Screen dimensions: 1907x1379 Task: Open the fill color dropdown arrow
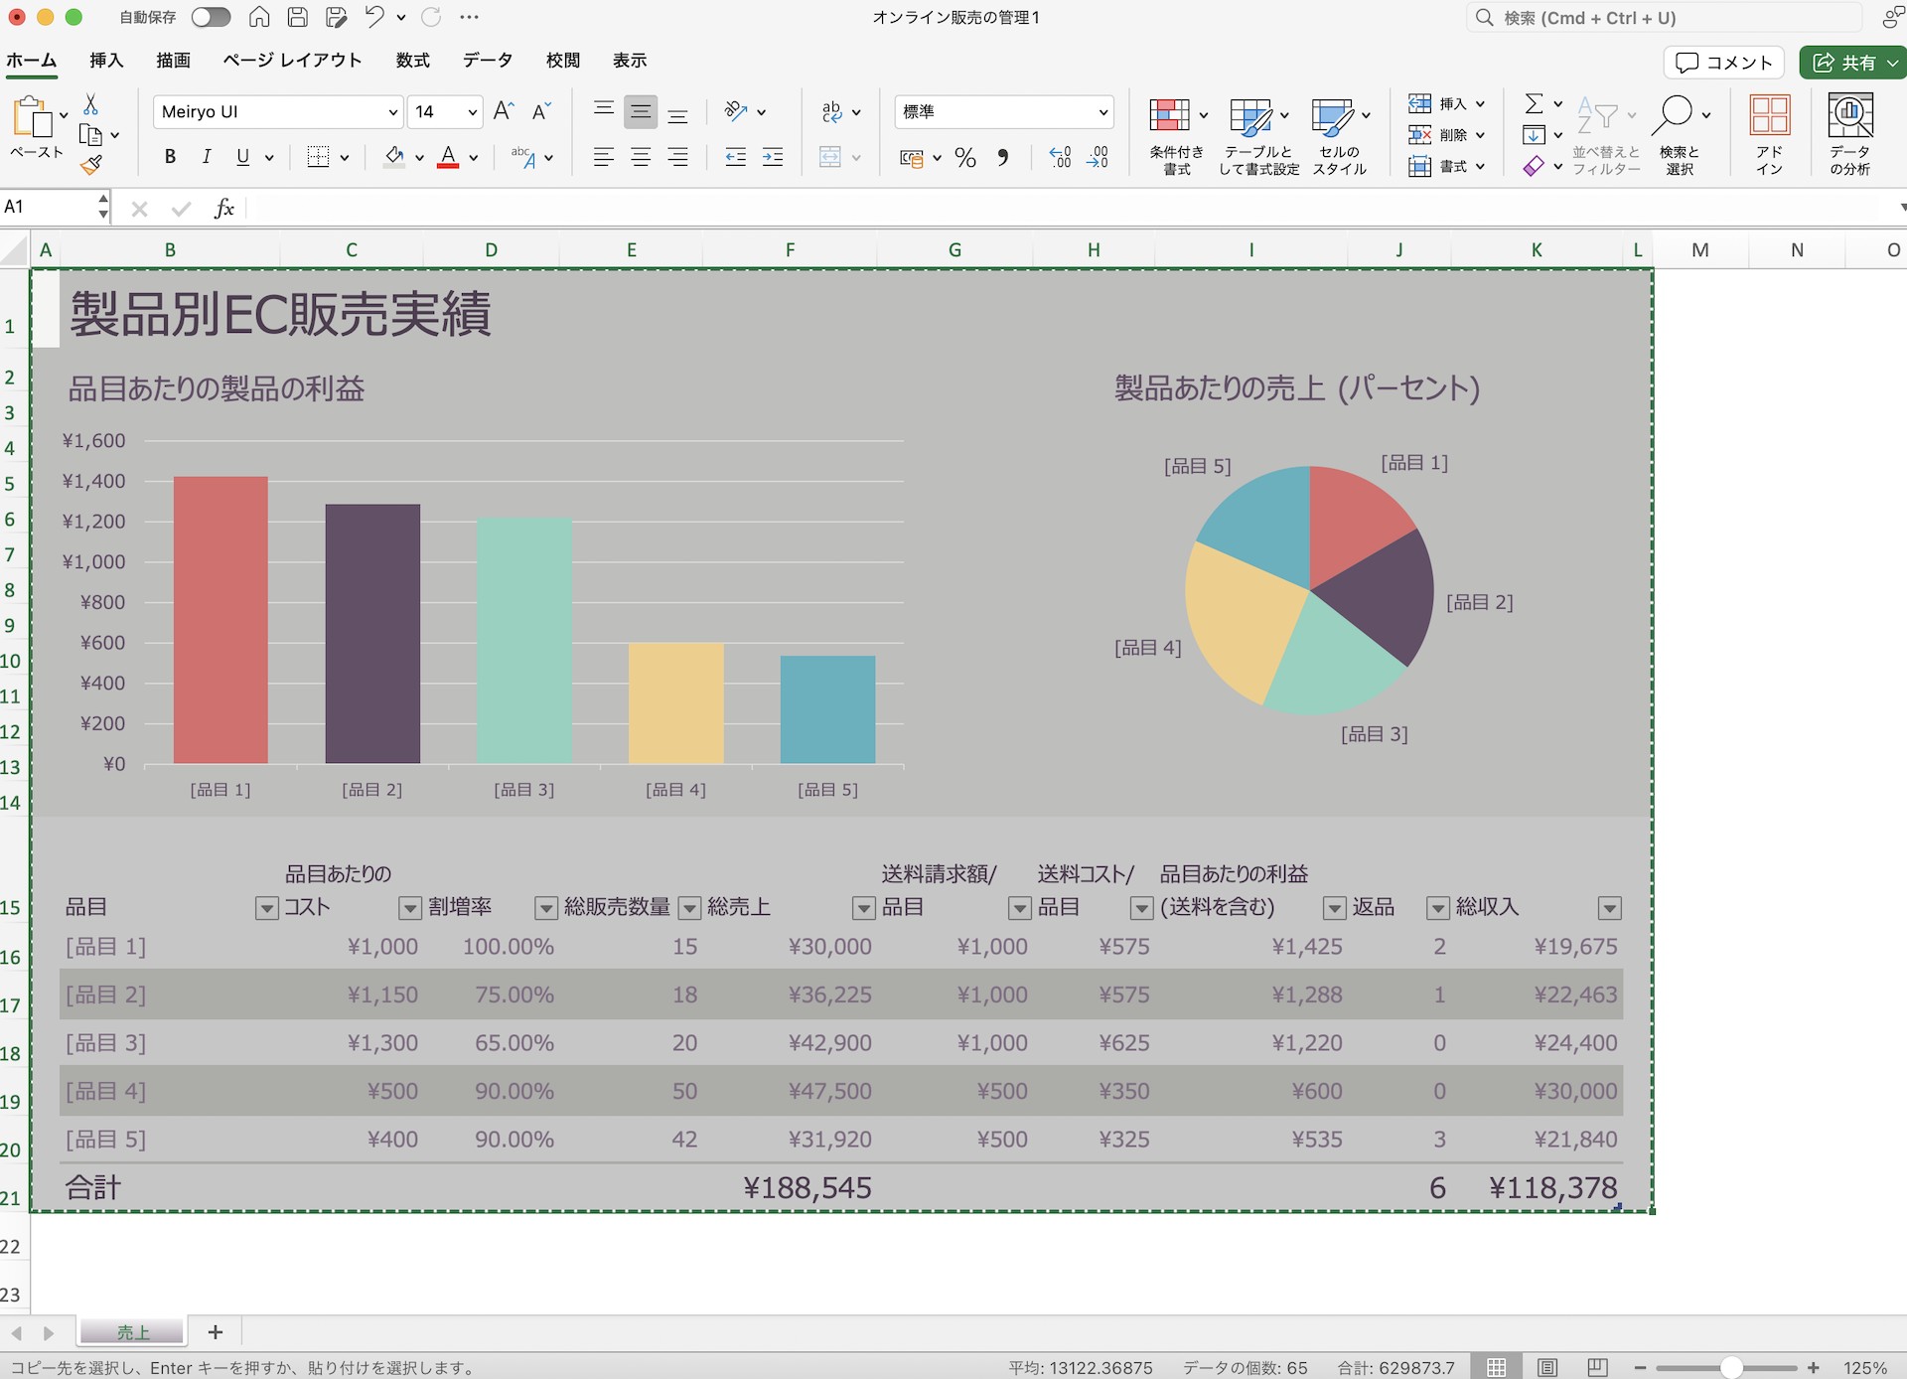click(419, 158)
